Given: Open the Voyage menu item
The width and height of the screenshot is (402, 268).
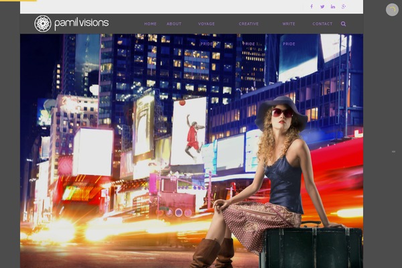Looking at the screenshot, I should click(206, 24).
